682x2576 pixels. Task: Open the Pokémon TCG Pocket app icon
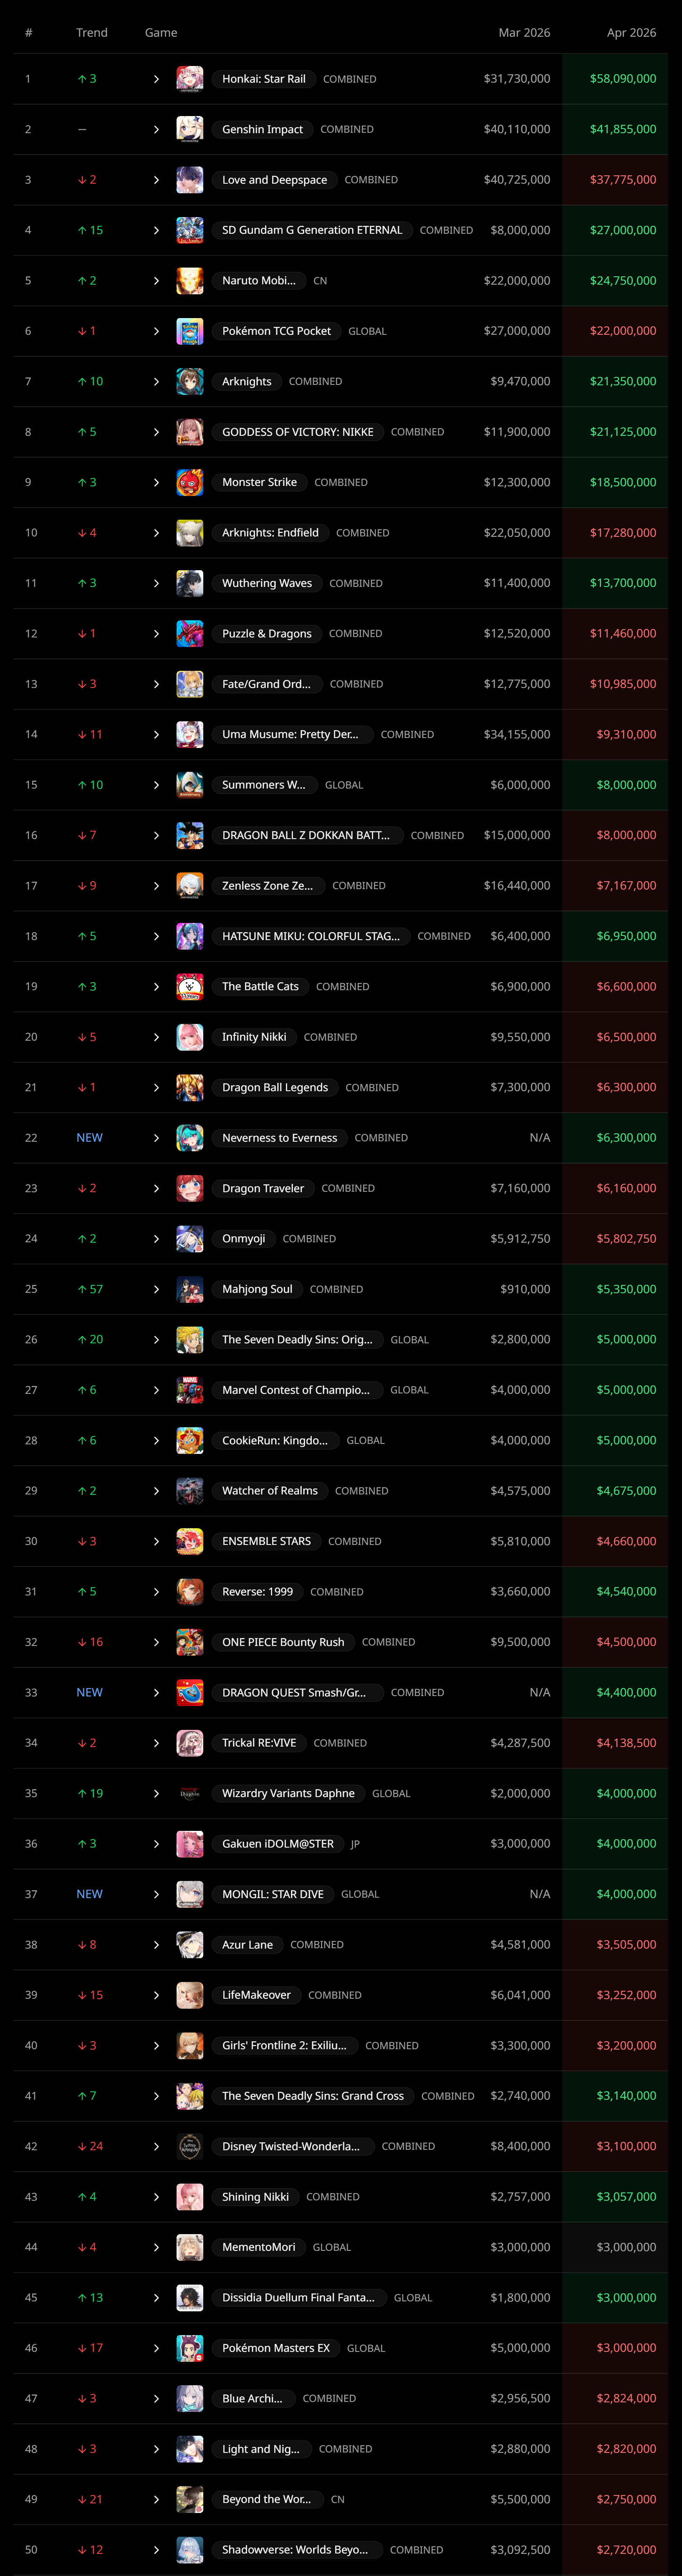tap(190, 331)
